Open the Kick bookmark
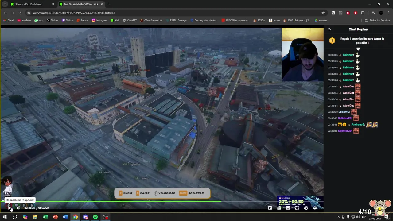 [115, 20]
